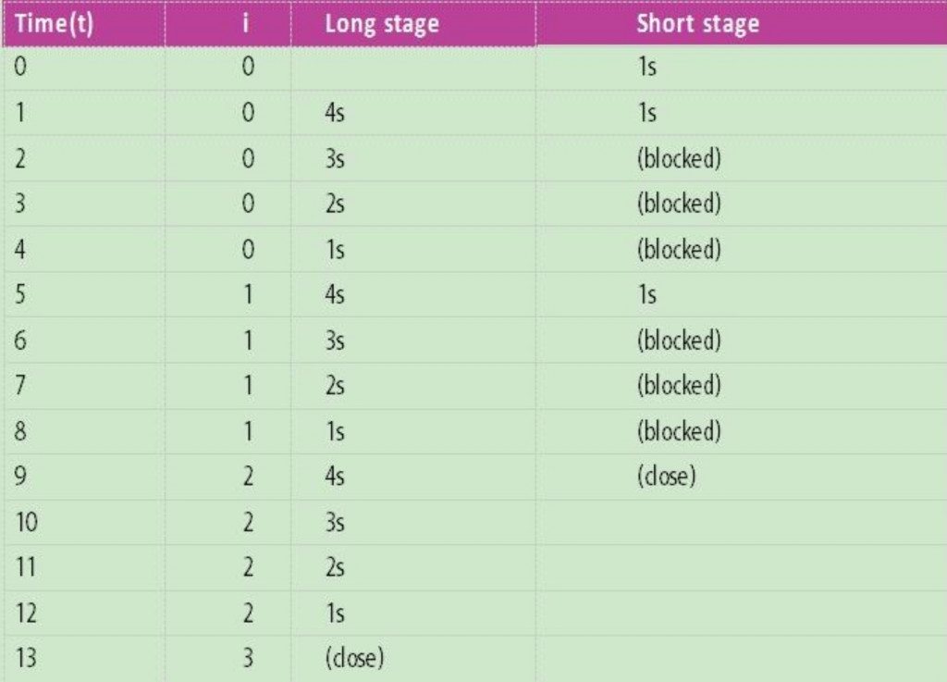
Task: Click time value 7 in the first column
Action: [x=22, y=387]
